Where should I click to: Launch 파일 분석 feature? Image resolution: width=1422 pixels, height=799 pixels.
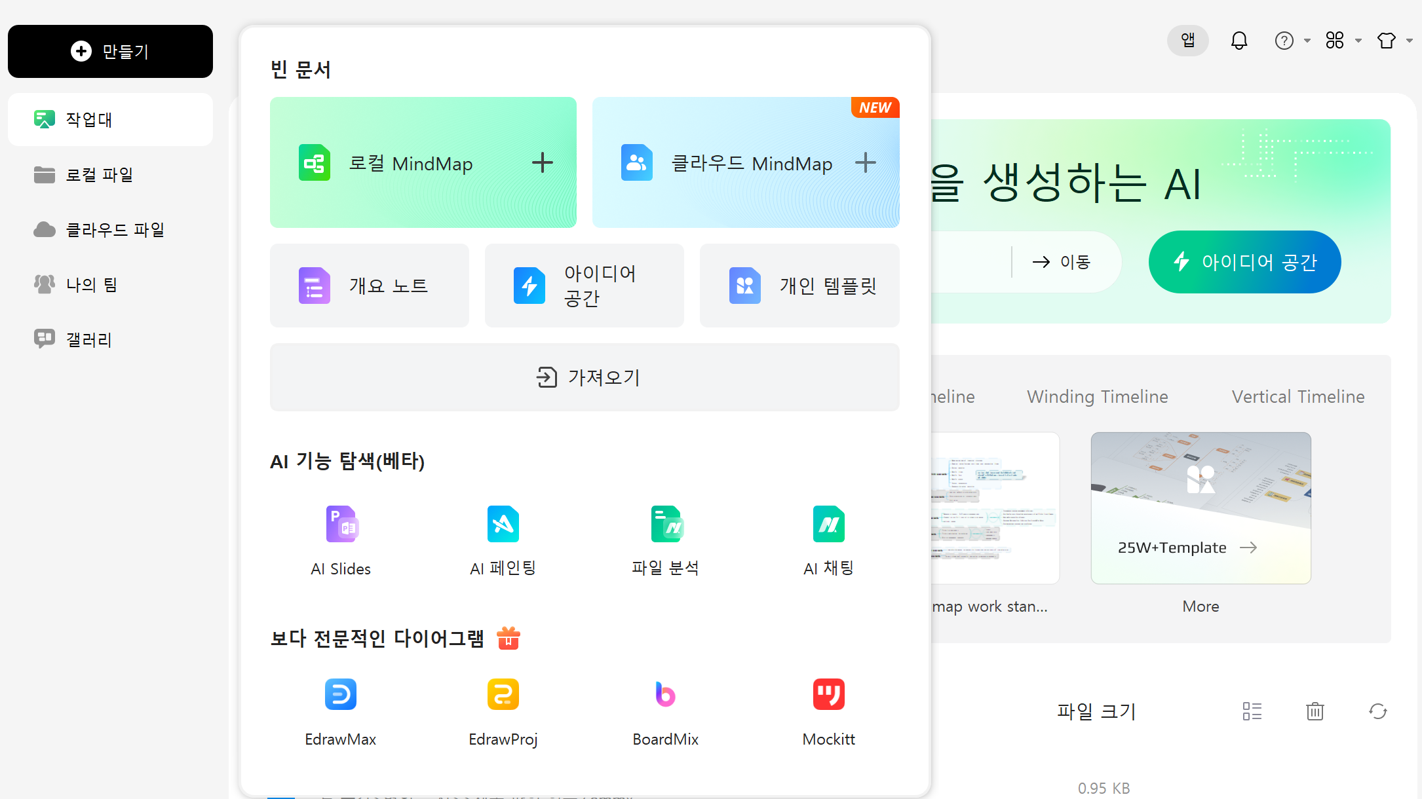click(666, 541)
